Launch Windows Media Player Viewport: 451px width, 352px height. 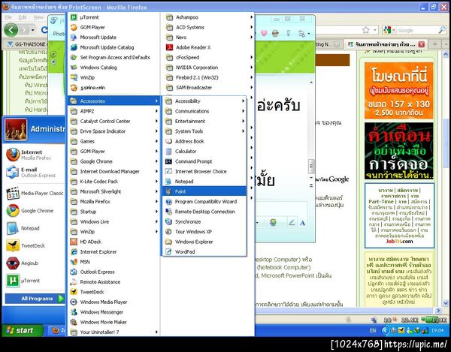click(114, 302)
